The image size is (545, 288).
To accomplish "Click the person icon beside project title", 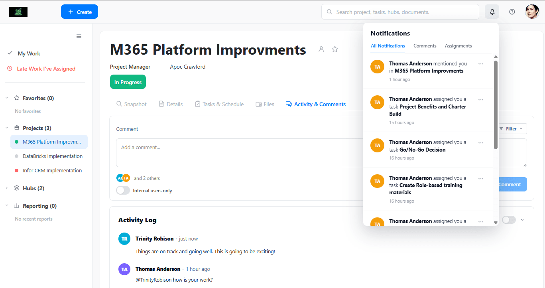I will tap(321, 49).
